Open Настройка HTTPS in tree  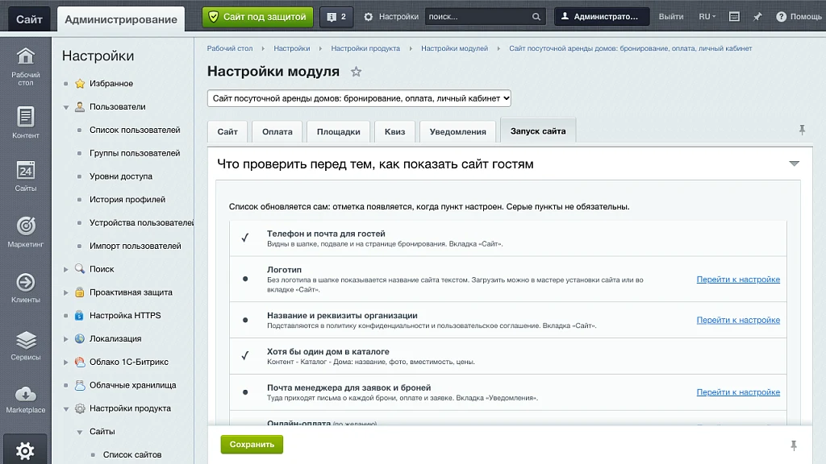tap(125, 316)
